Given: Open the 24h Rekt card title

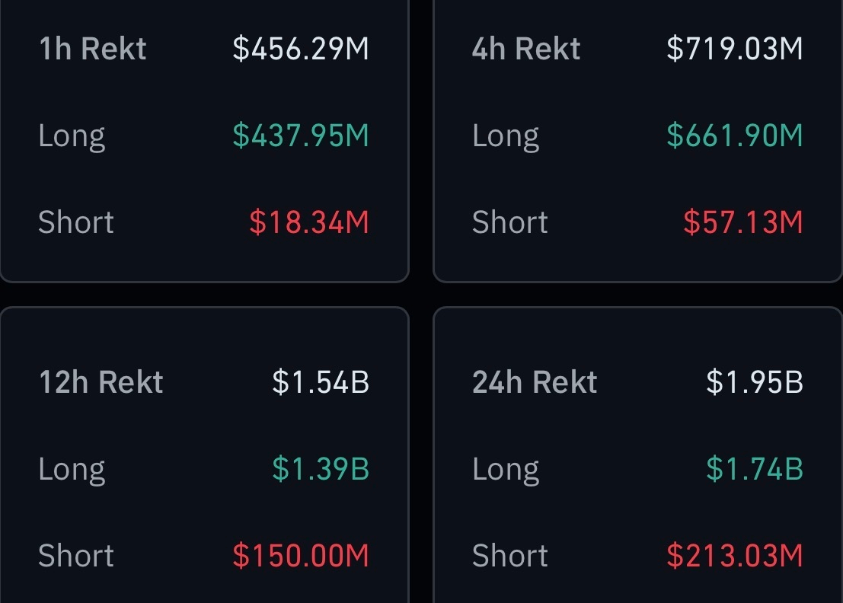Looking at the screenshot, I should 535,382.
